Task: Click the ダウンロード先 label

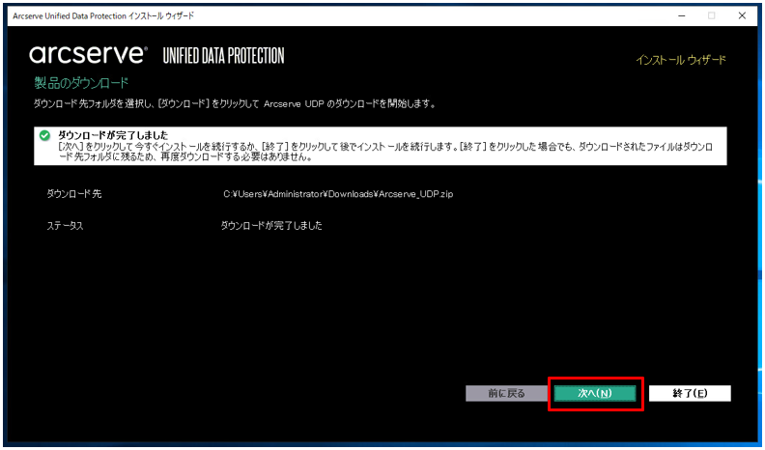Action: point(74,194)
